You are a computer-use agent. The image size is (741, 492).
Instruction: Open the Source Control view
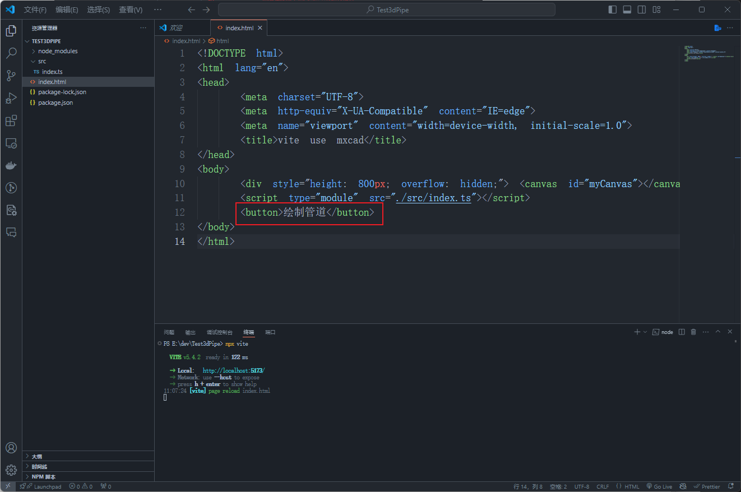click(11, 76)
